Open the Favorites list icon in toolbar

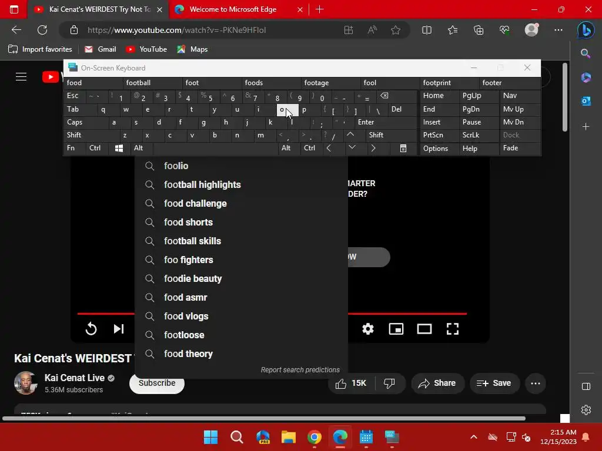(x=453, y=30)
